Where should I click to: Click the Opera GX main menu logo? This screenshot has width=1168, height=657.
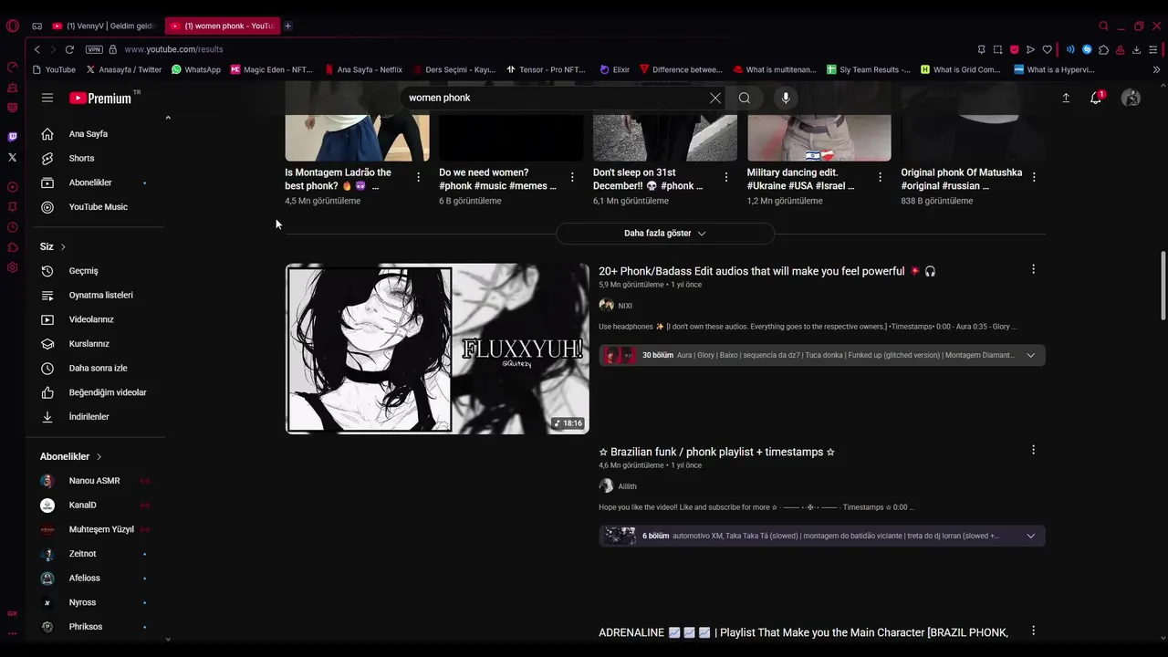tap(12, 26)
